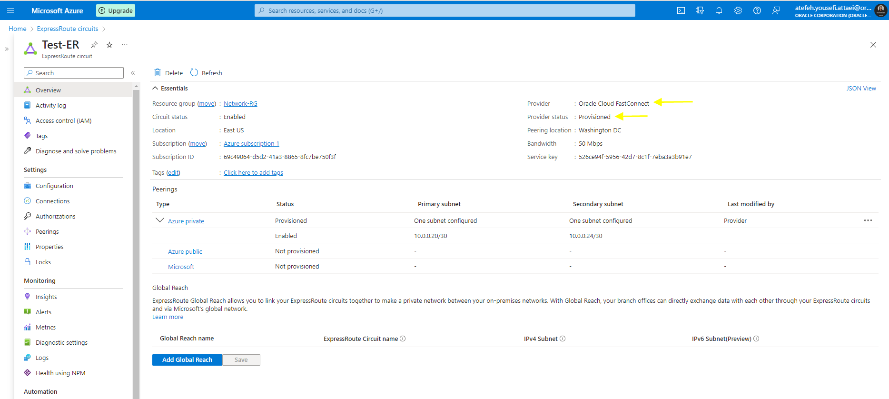Click the Delete trash icon

tap(158, 73)
